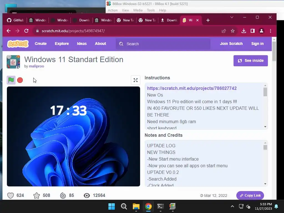Toggle the browser side panel
The height and width of the screenshot is (213, 284).
[253, 31]
